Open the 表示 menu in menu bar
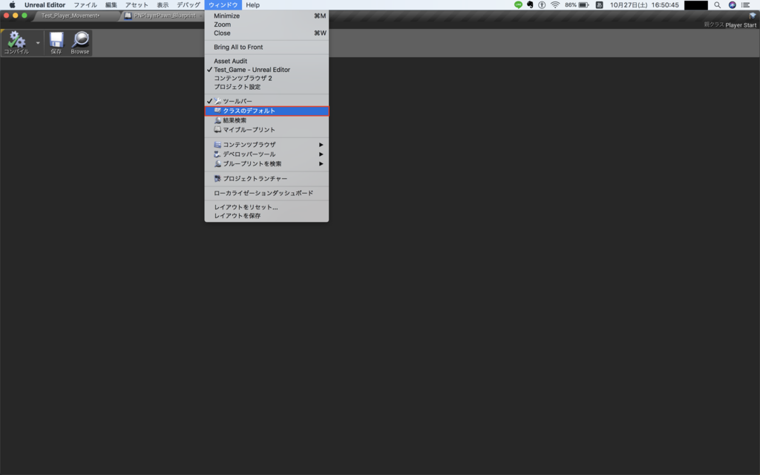The width and height of the screenshot is (760, 475). (x=163, y=5)
